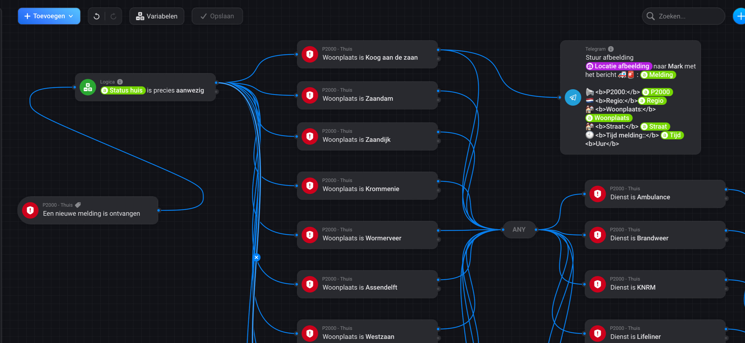Click the Status huis variable tag
The image size is (745, 343).
point(123,90)
